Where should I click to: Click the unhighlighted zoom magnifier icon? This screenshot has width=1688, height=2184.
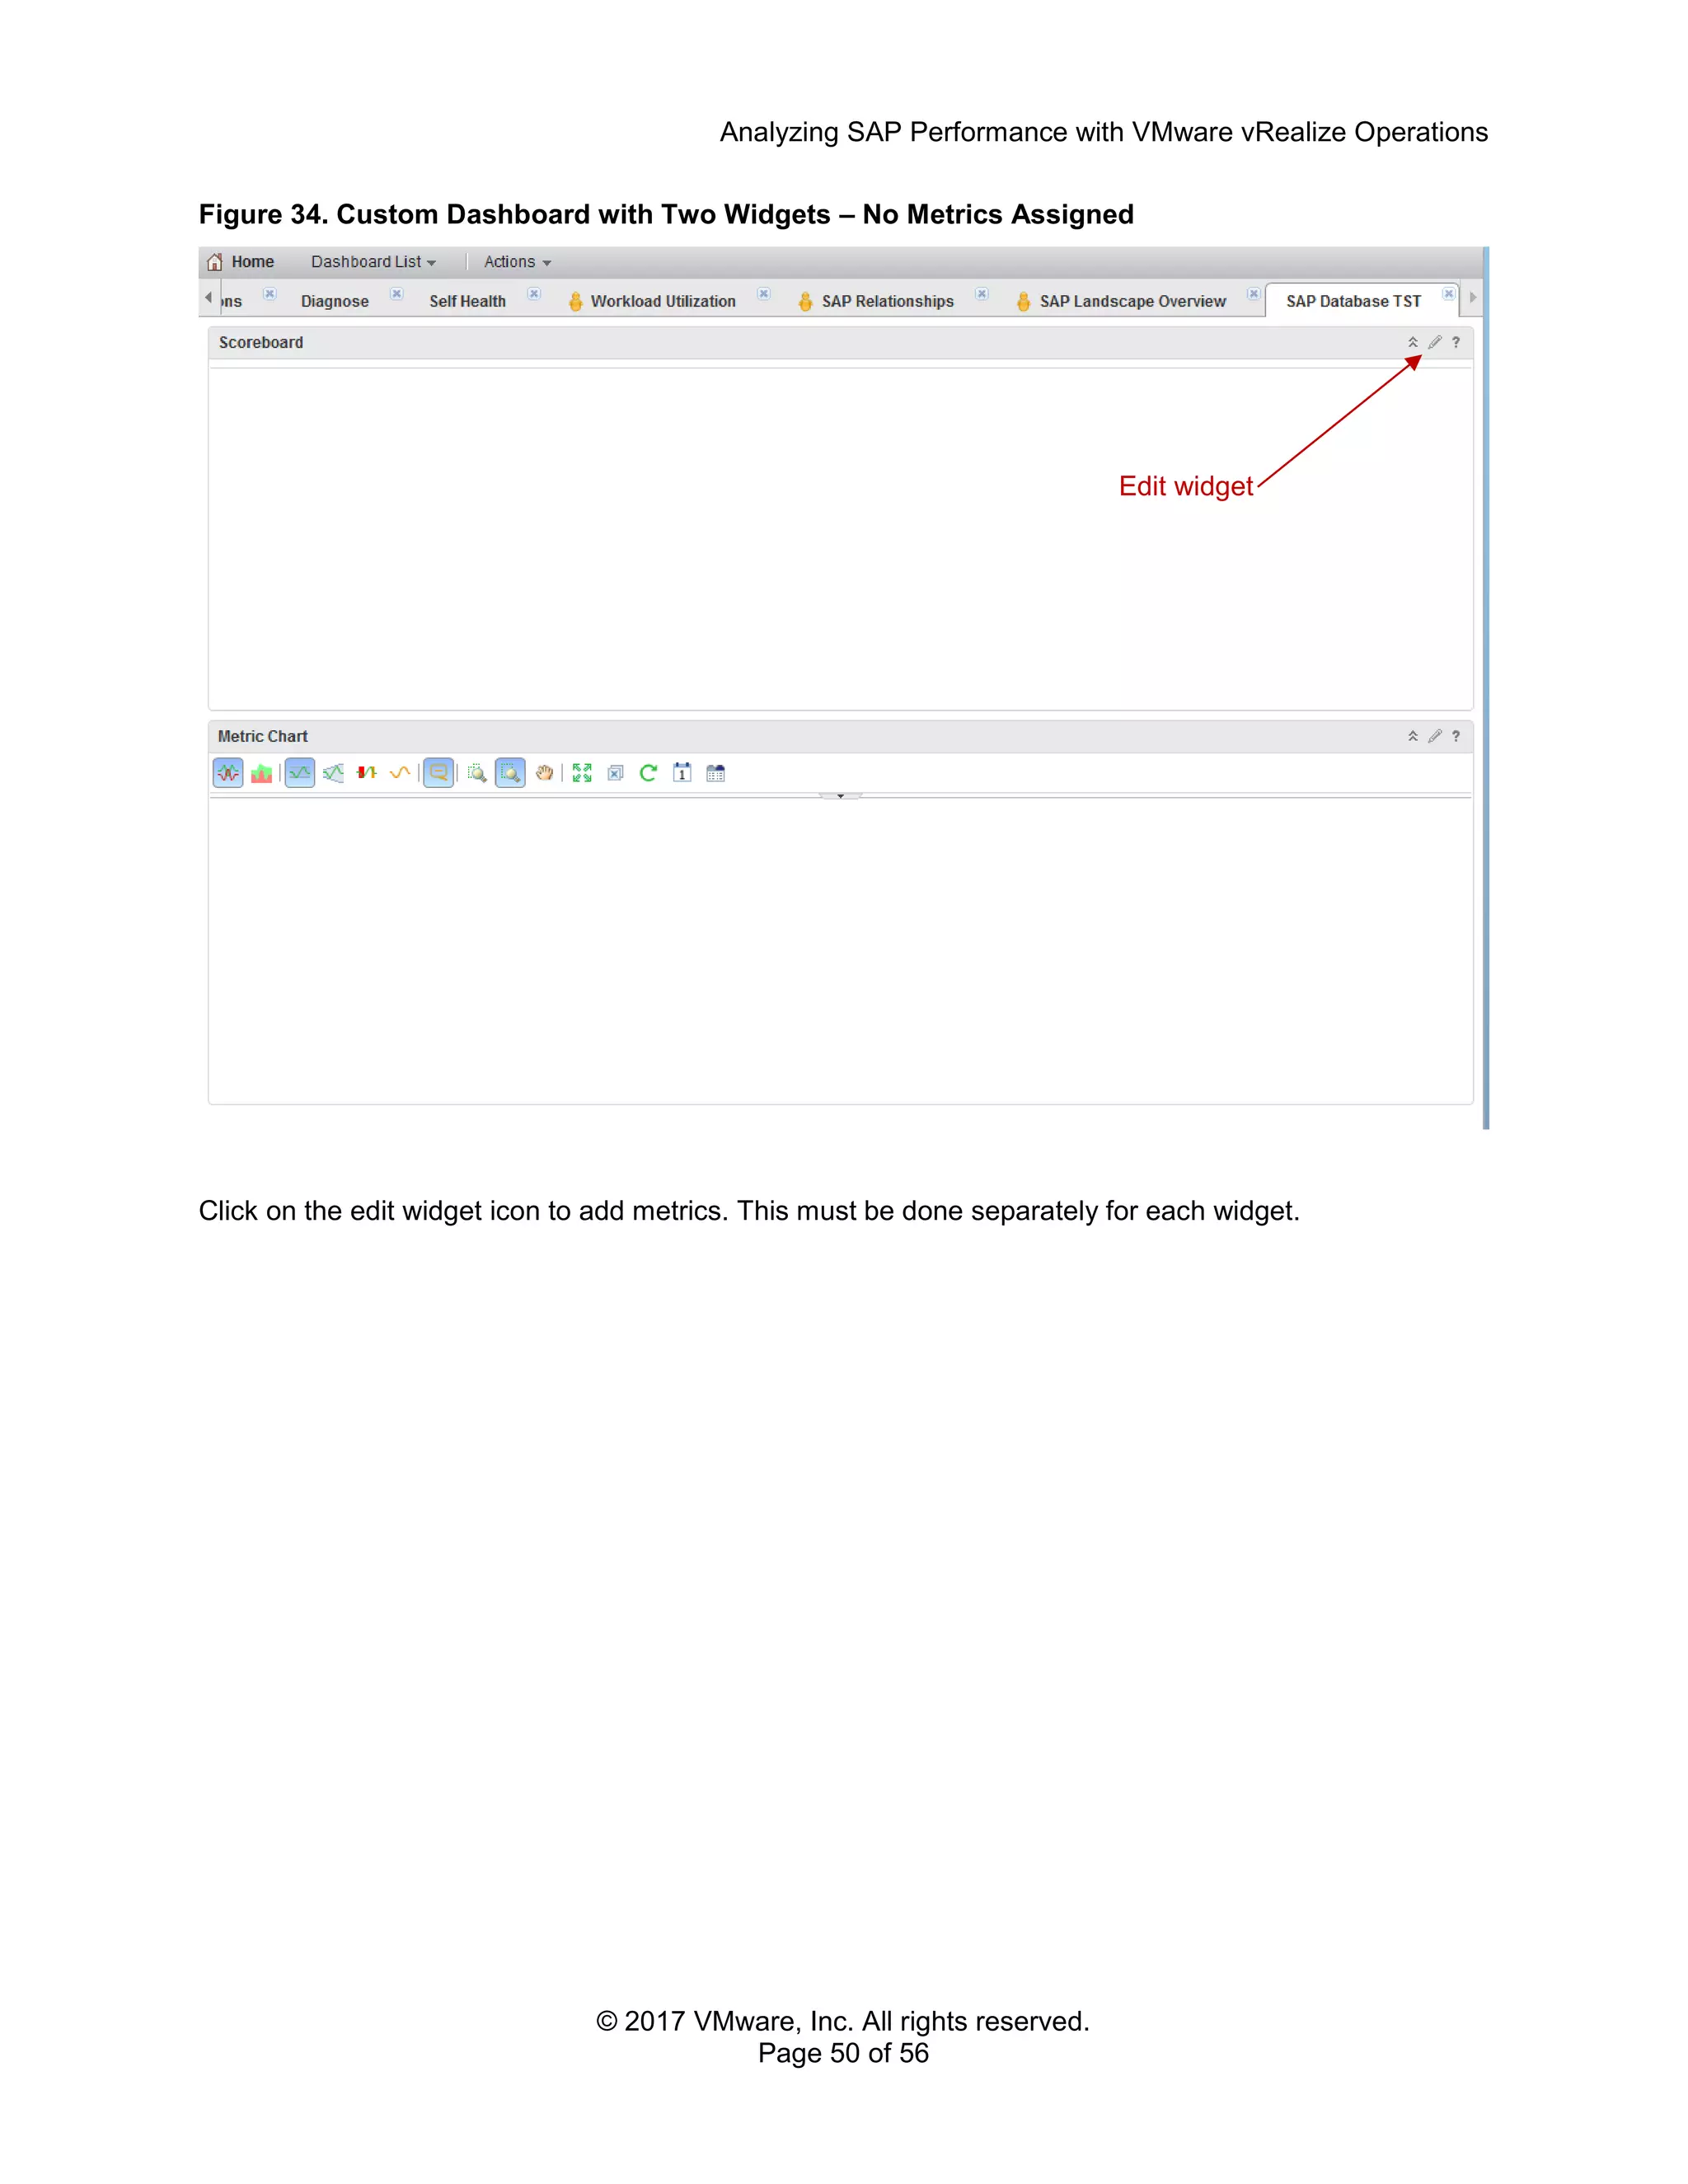pyautogui.click(x=477, y=773)
